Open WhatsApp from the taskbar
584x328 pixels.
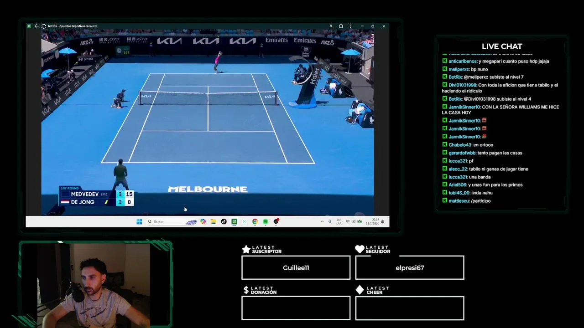[x=245, y=222]
